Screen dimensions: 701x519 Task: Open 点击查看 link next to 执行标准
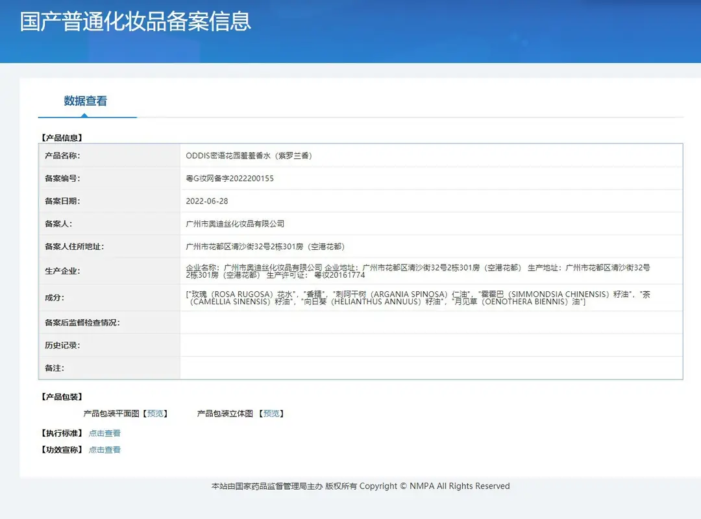(105, 433)
